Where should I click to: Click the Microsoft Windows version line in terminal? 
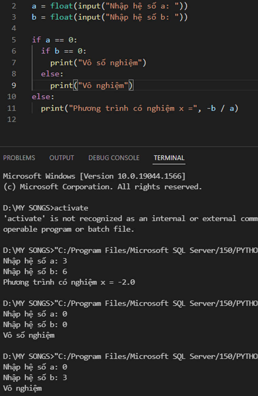click(94, 176)
